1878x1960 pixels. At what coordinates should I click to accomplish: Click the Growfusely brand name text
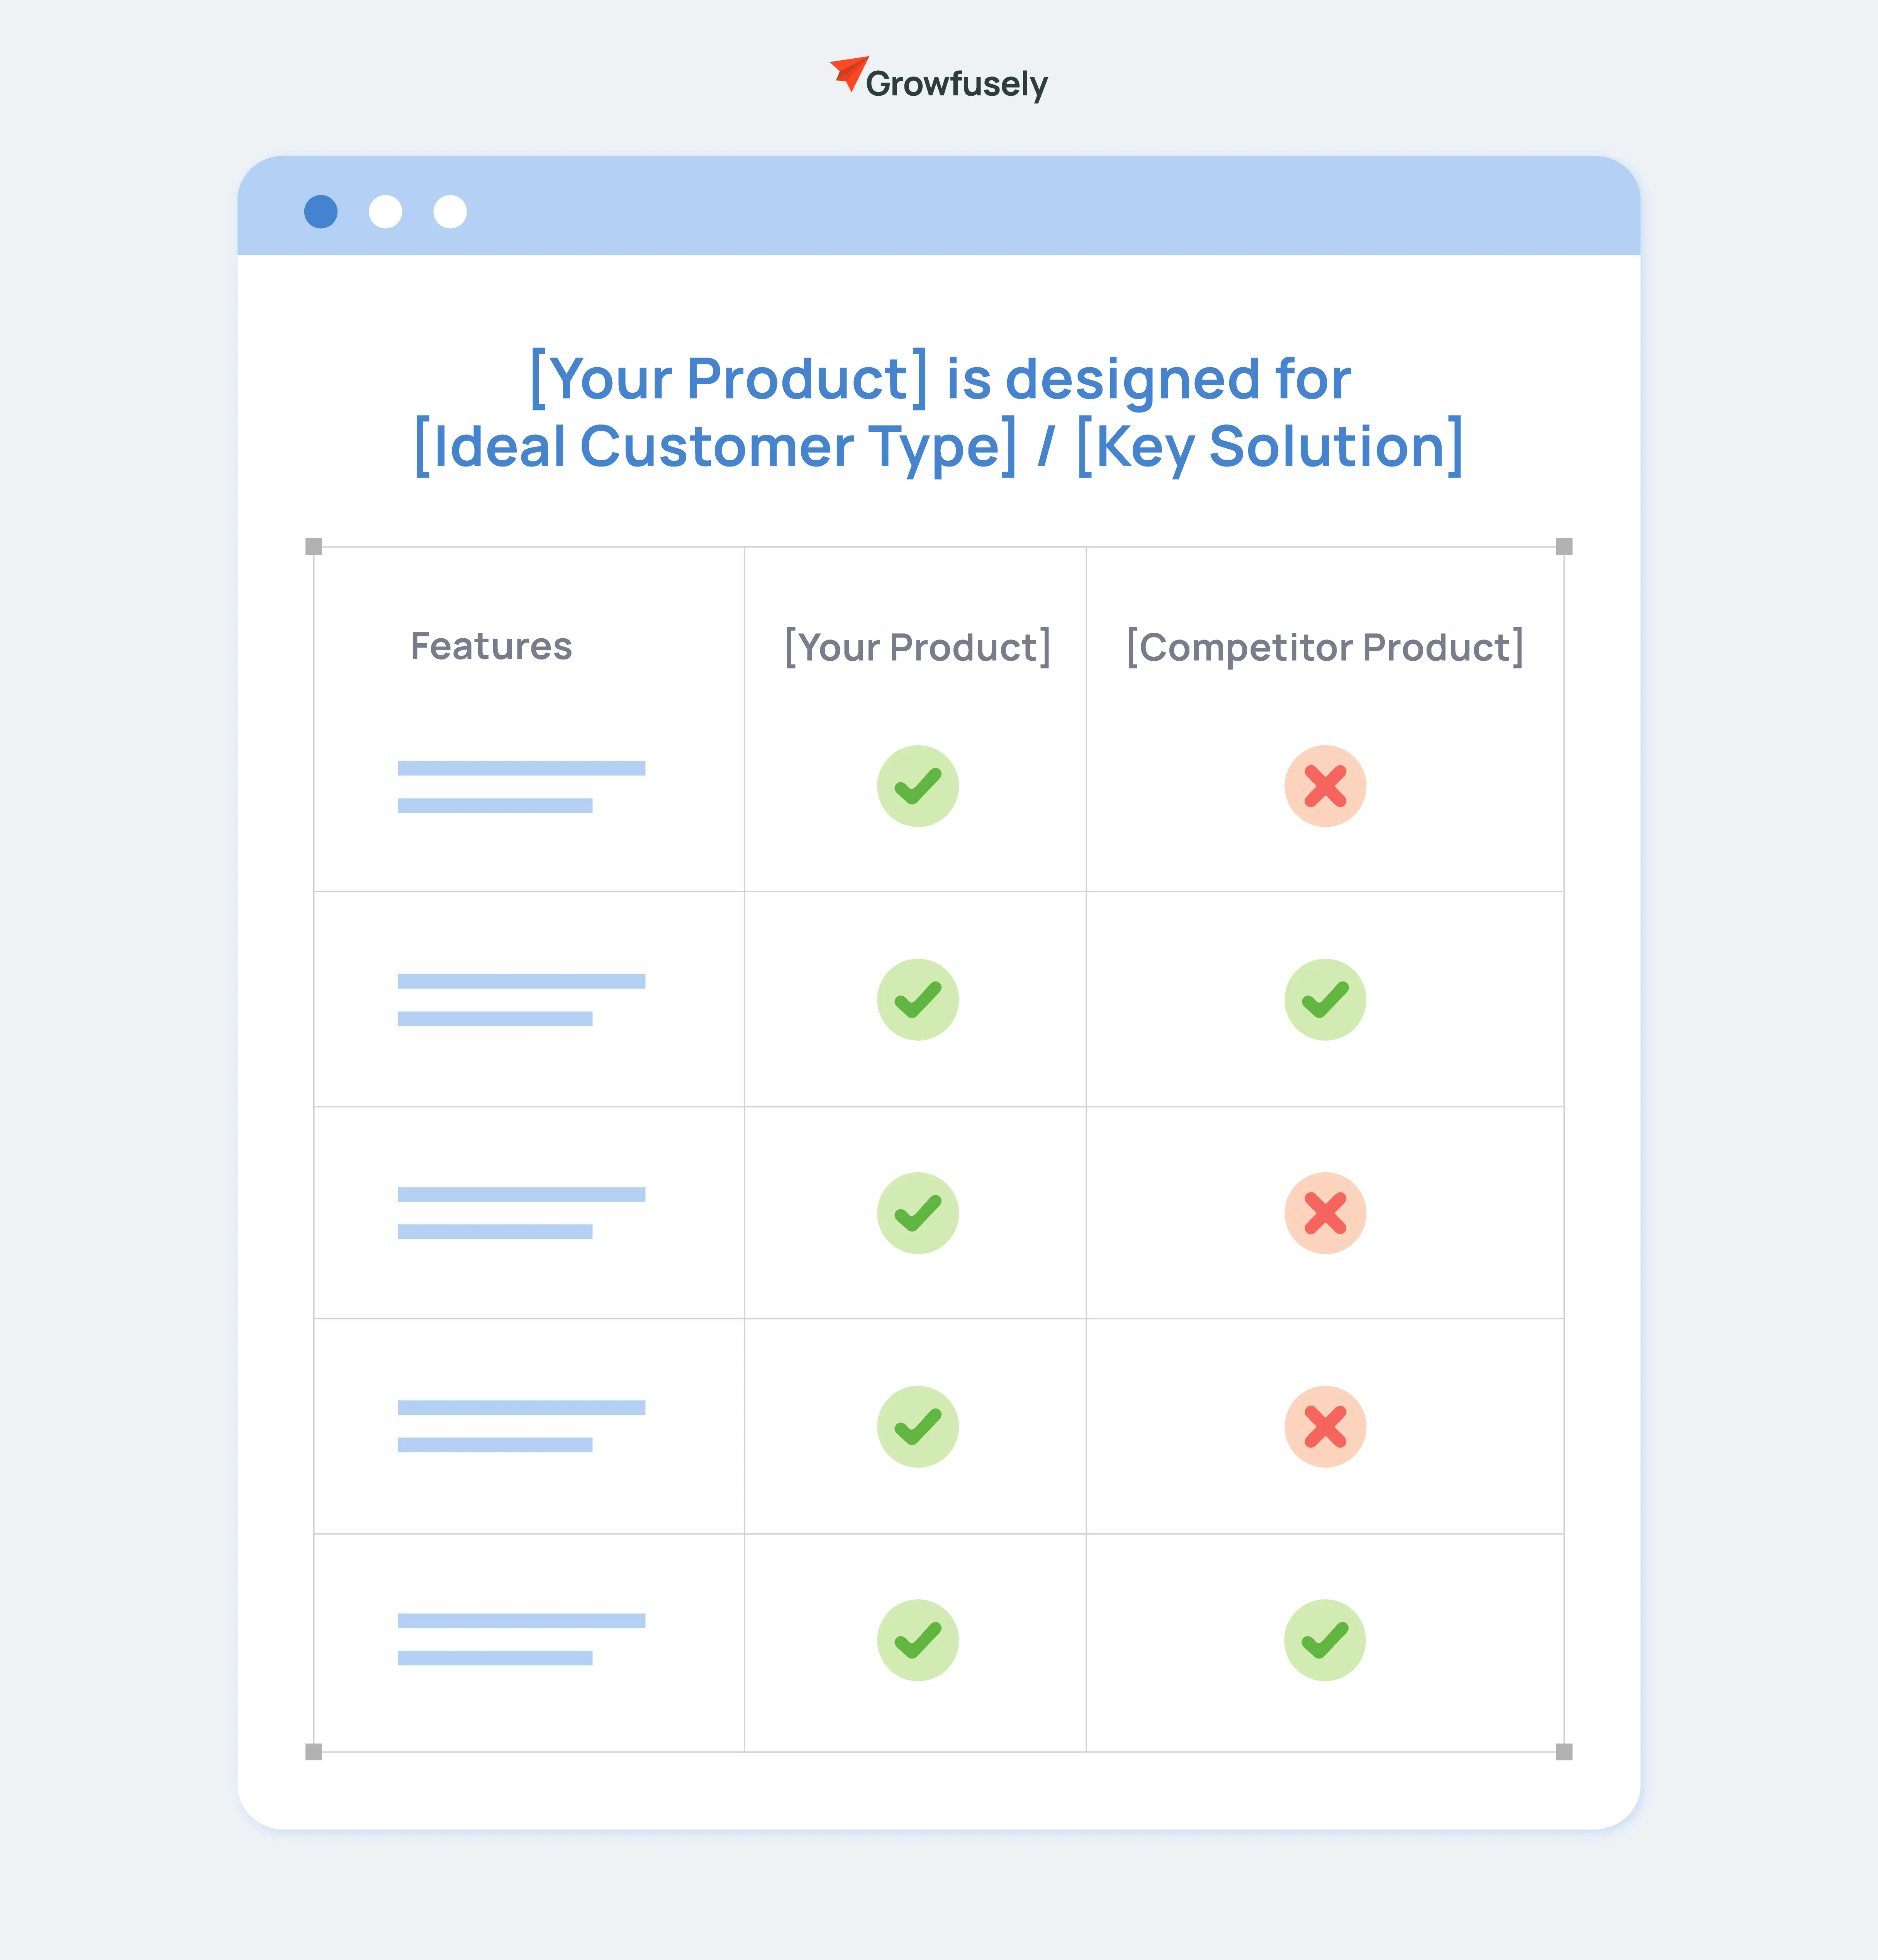tap(957, 85)
